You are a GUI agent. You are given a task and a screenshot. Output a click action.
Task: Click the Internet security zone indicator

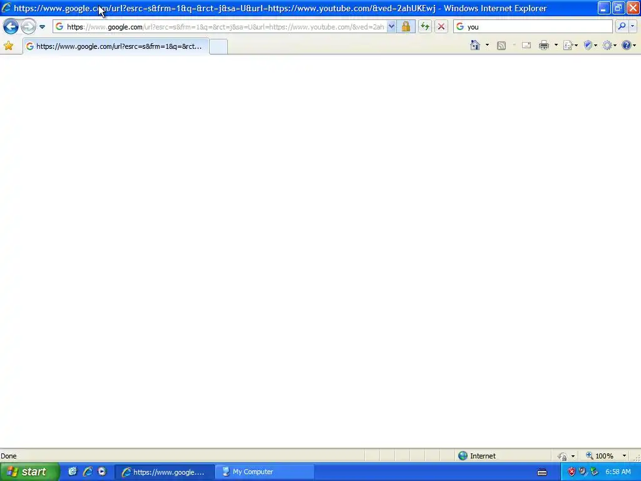(476, 456)
